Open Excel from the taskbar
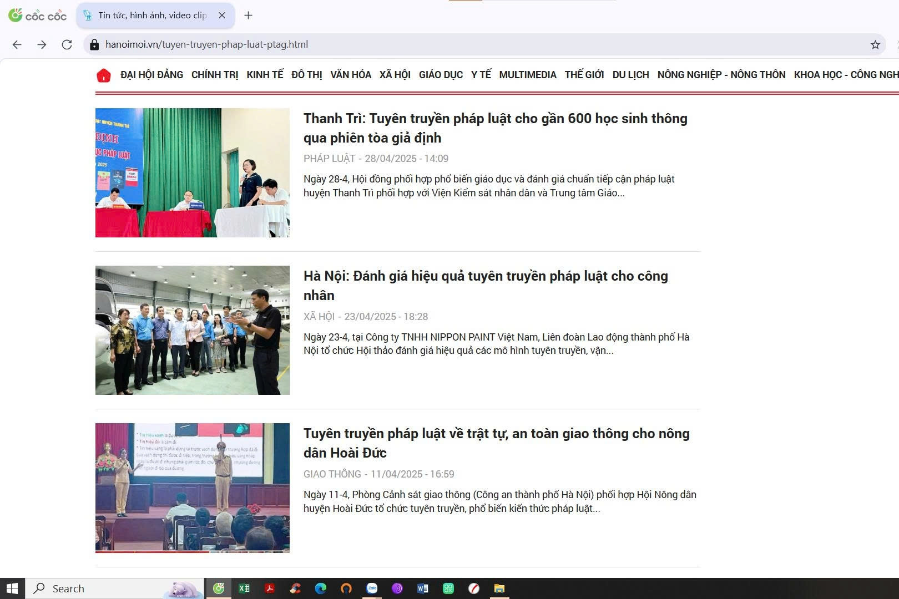Viewport: 899px width, 599px height. tap(244, 588)
